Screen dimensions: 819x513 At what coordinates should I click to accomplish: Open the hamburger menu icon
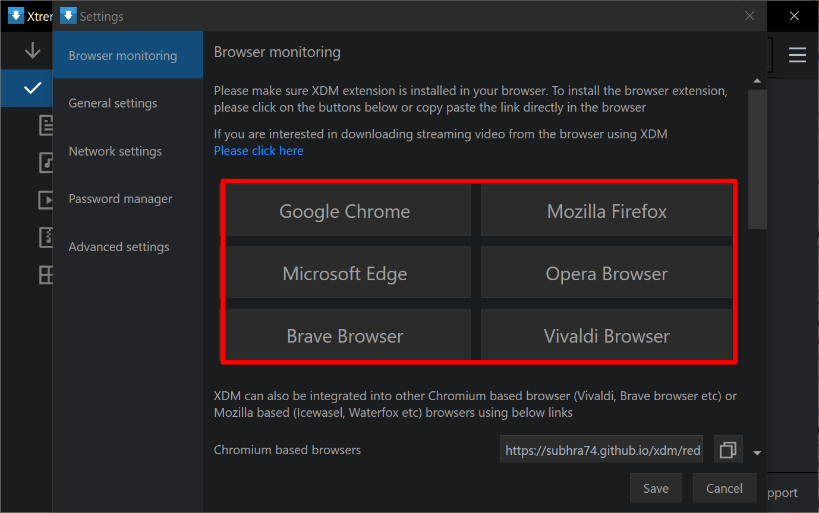tap(797, 55)
